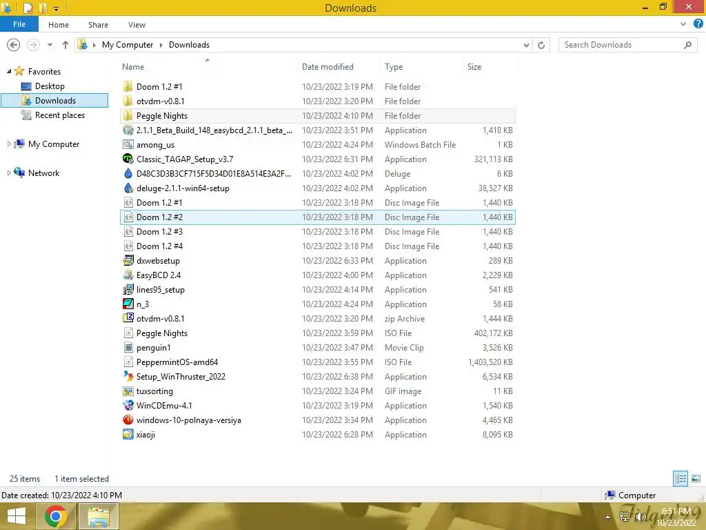Click My Computer in the address path

[128, 45]
